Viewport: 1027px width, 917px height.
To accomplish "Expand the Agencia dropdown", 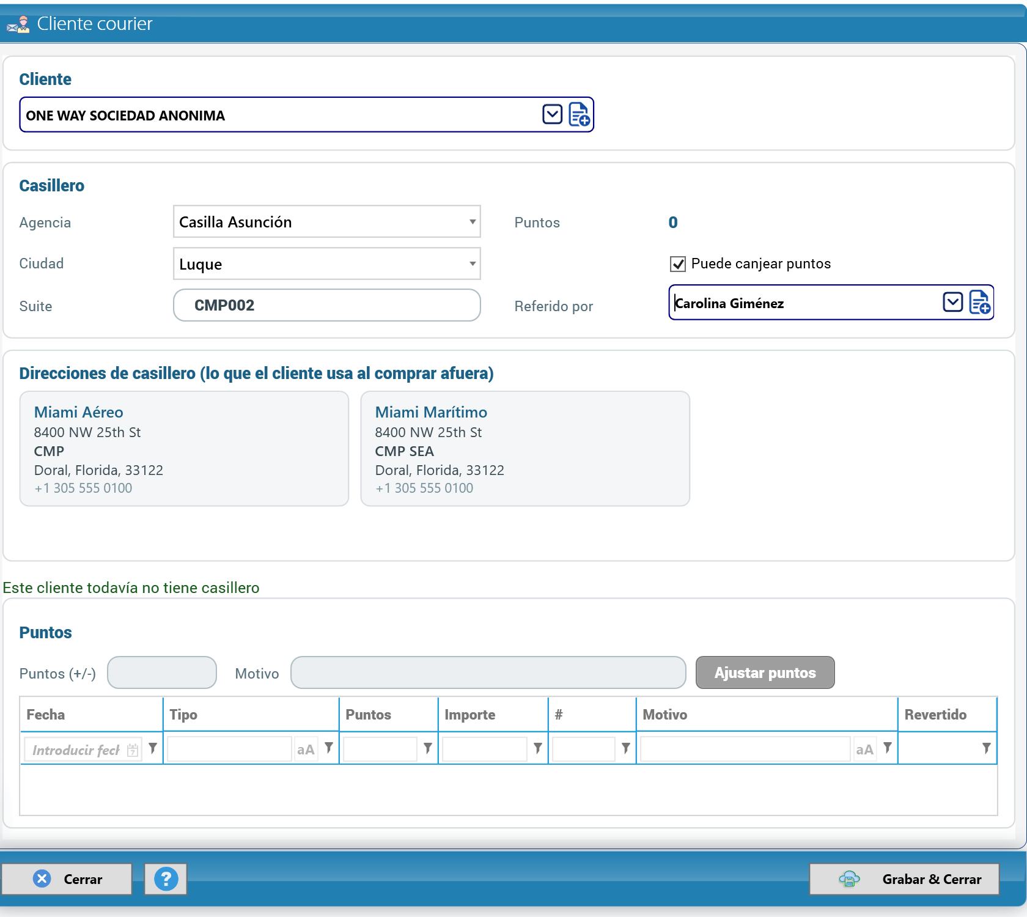I will [472, 222].
